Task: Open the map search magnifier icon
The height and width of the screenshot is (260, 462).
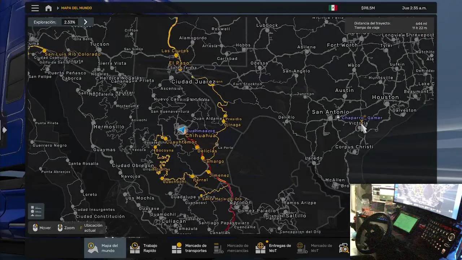Action: tap(344, 248)
